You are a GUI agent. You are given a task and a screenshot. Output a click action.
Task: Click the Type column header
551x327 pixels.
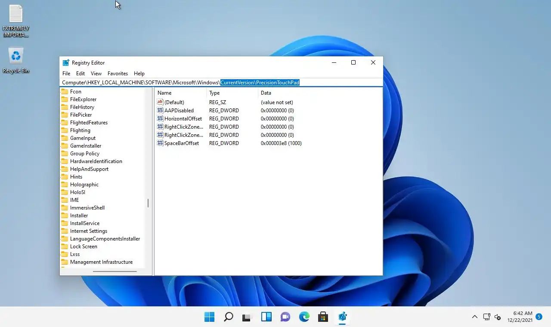pyautogui.click(x=232, y=93)
